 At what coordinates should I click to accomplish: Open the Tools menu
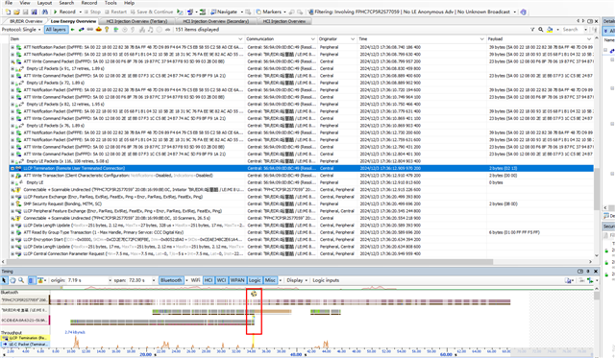111,3
